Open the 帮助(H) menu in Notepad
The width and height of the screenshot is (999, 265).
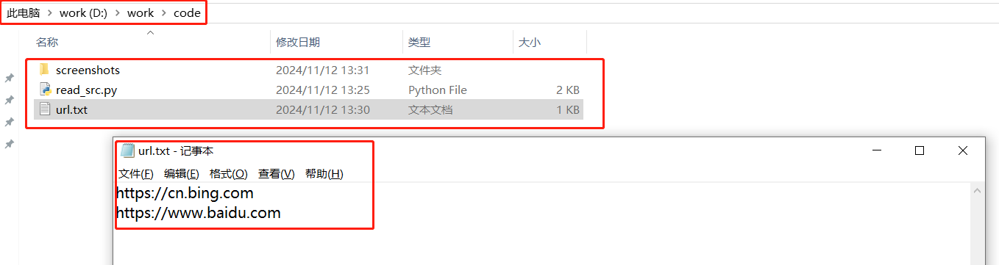pyautogui.click(x=324, y=174)
